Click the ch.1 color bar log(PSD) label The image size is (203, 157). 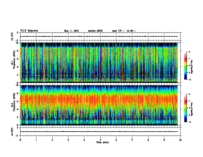pyautogui.click(x=192, y=67)
